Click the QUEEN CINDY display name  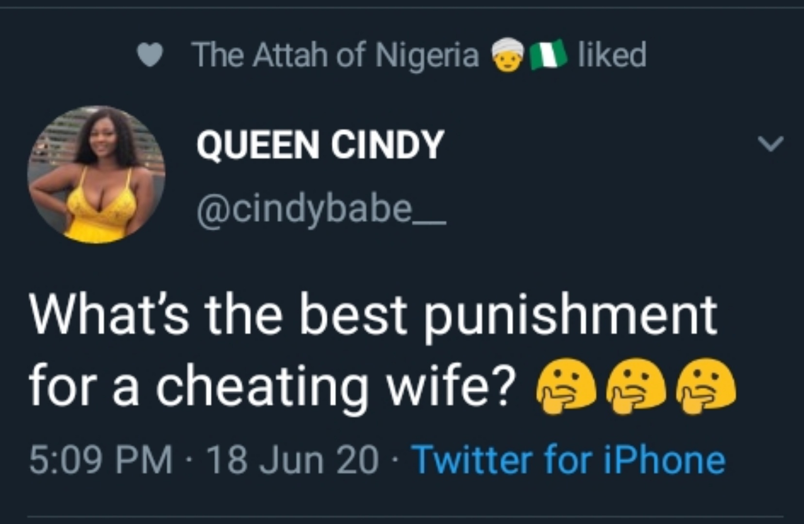[x=320, y=145]
